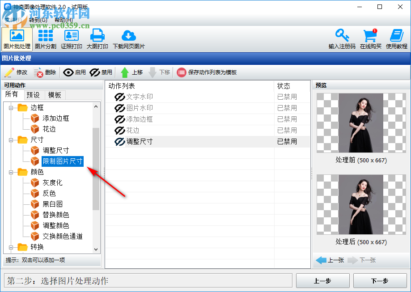411x292 pixels.
Task: Collapse the 颜色 folder node
Action: [x=11, y=172]
